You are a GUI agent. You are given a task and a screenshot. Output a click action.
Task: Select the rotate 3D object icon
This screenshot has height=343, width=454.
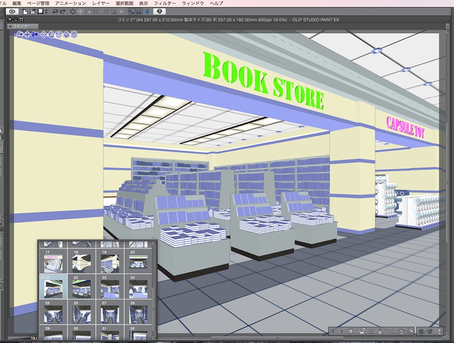(x=51, y=34)
